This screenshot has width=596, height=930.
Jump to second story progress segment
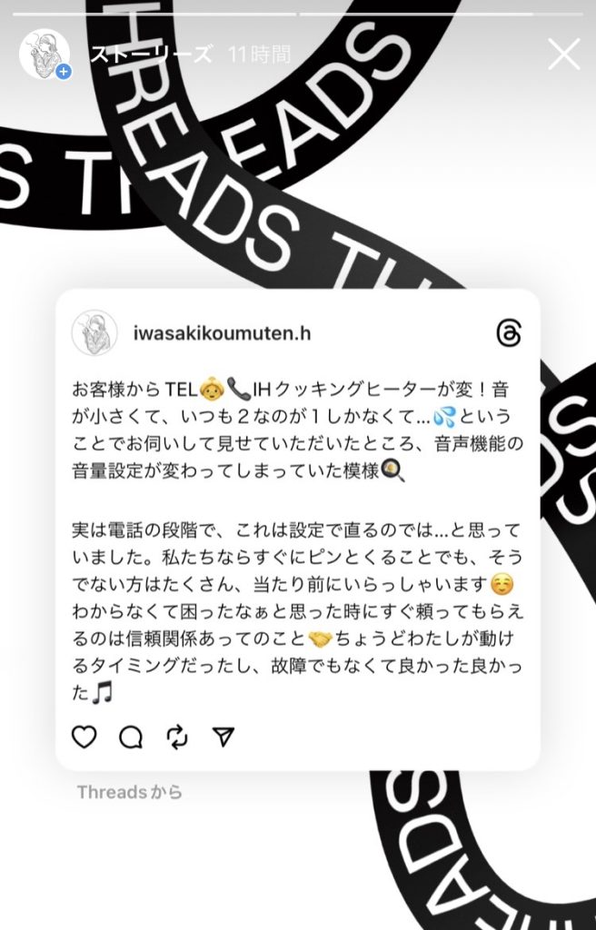pos(441,14)
